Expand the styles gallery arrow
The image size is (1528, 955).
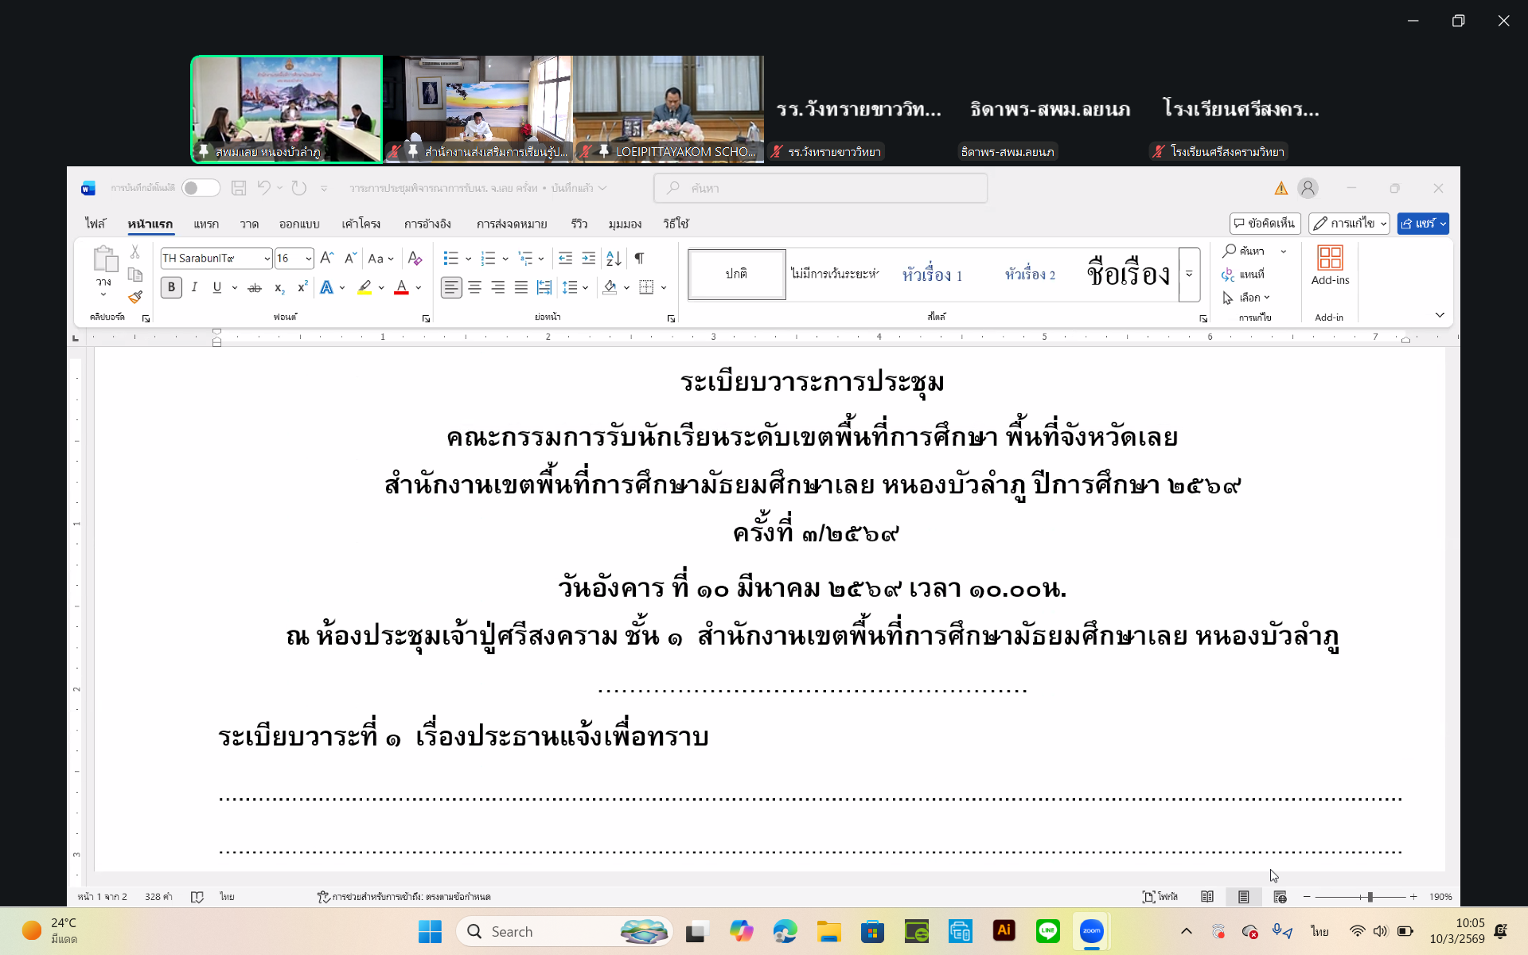coord(1189,275)
